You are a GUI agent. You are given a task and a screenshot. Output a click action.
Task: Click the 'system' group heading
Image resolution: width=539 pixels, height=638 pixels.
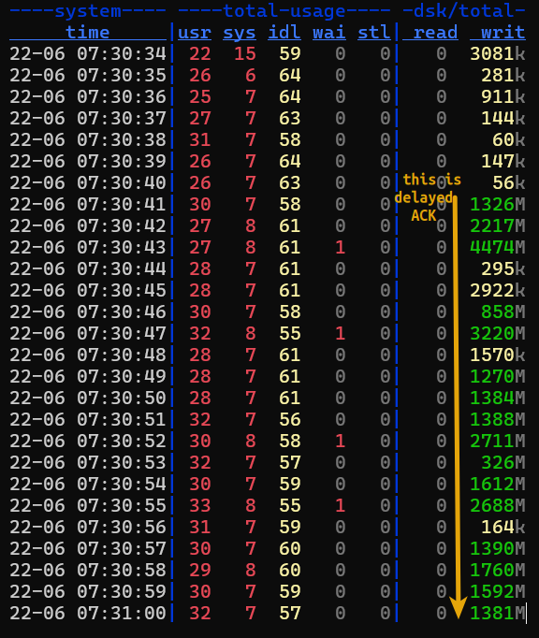pyautogui.click(x=88, y=11)
